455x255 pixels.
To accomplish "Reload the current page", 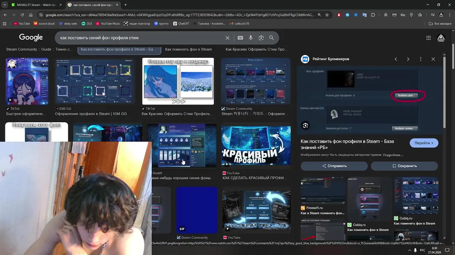I will [22, 15].
